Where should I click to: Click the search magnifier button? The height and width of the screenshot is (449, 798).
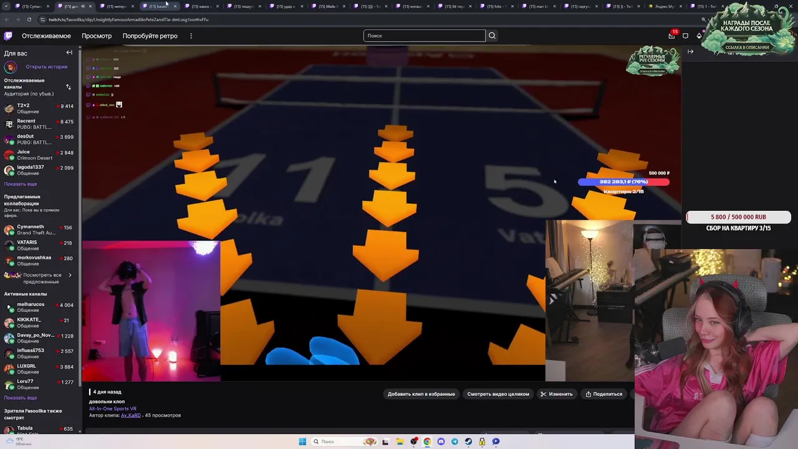tap(492, 36)
